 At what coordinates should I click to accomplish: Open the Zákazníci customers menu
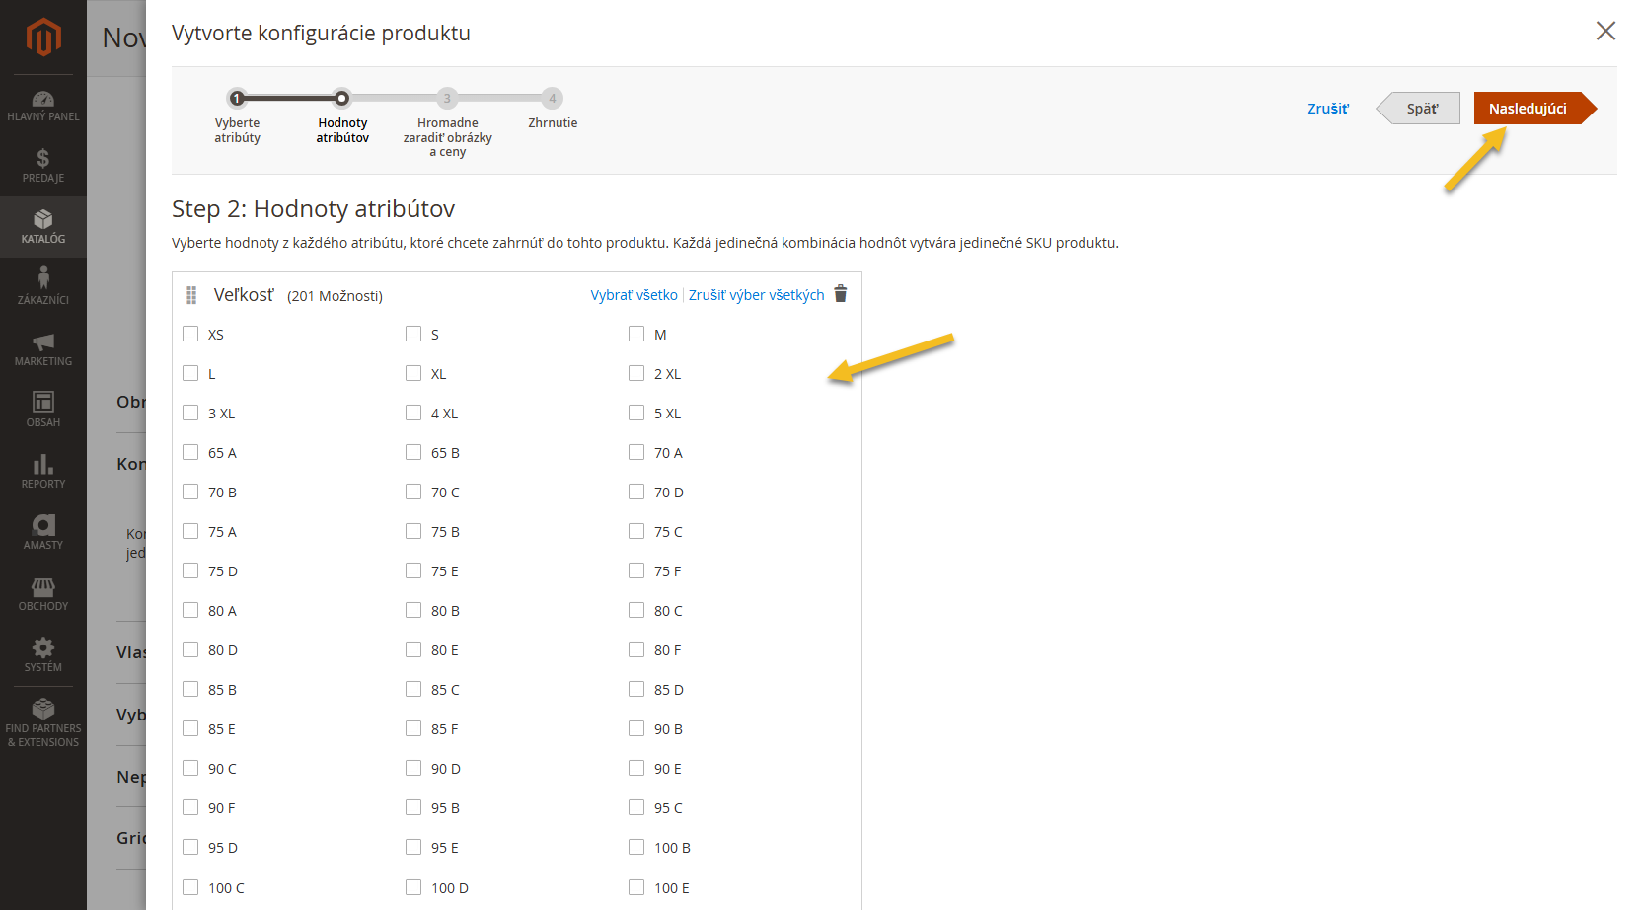43,287
